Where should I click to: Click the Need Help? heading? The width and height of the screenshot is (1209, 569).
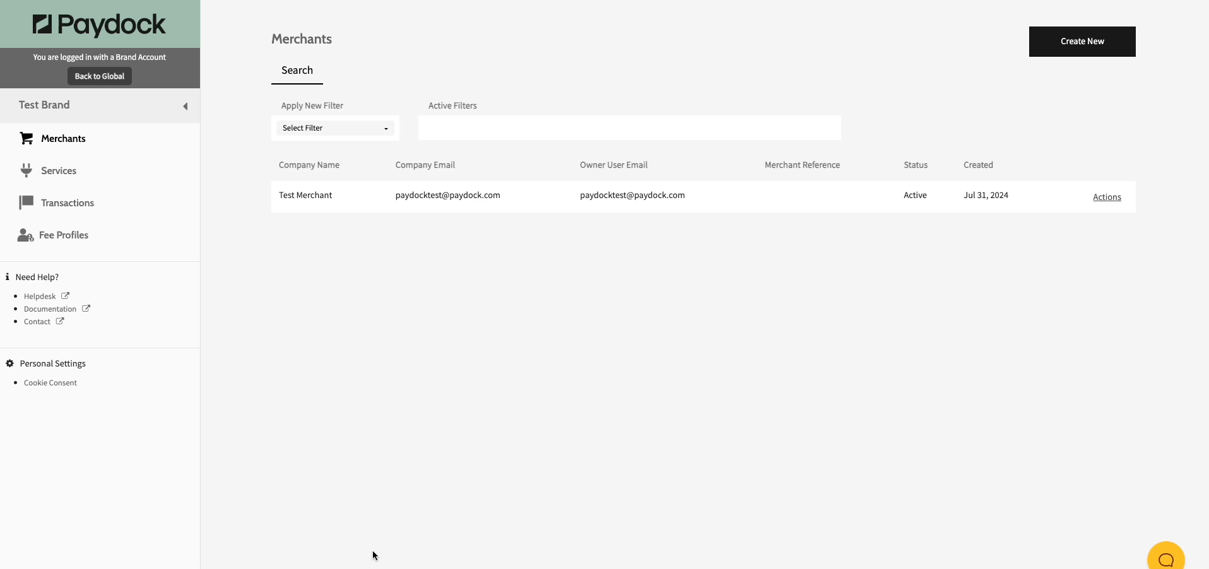[x=37, y=278]
